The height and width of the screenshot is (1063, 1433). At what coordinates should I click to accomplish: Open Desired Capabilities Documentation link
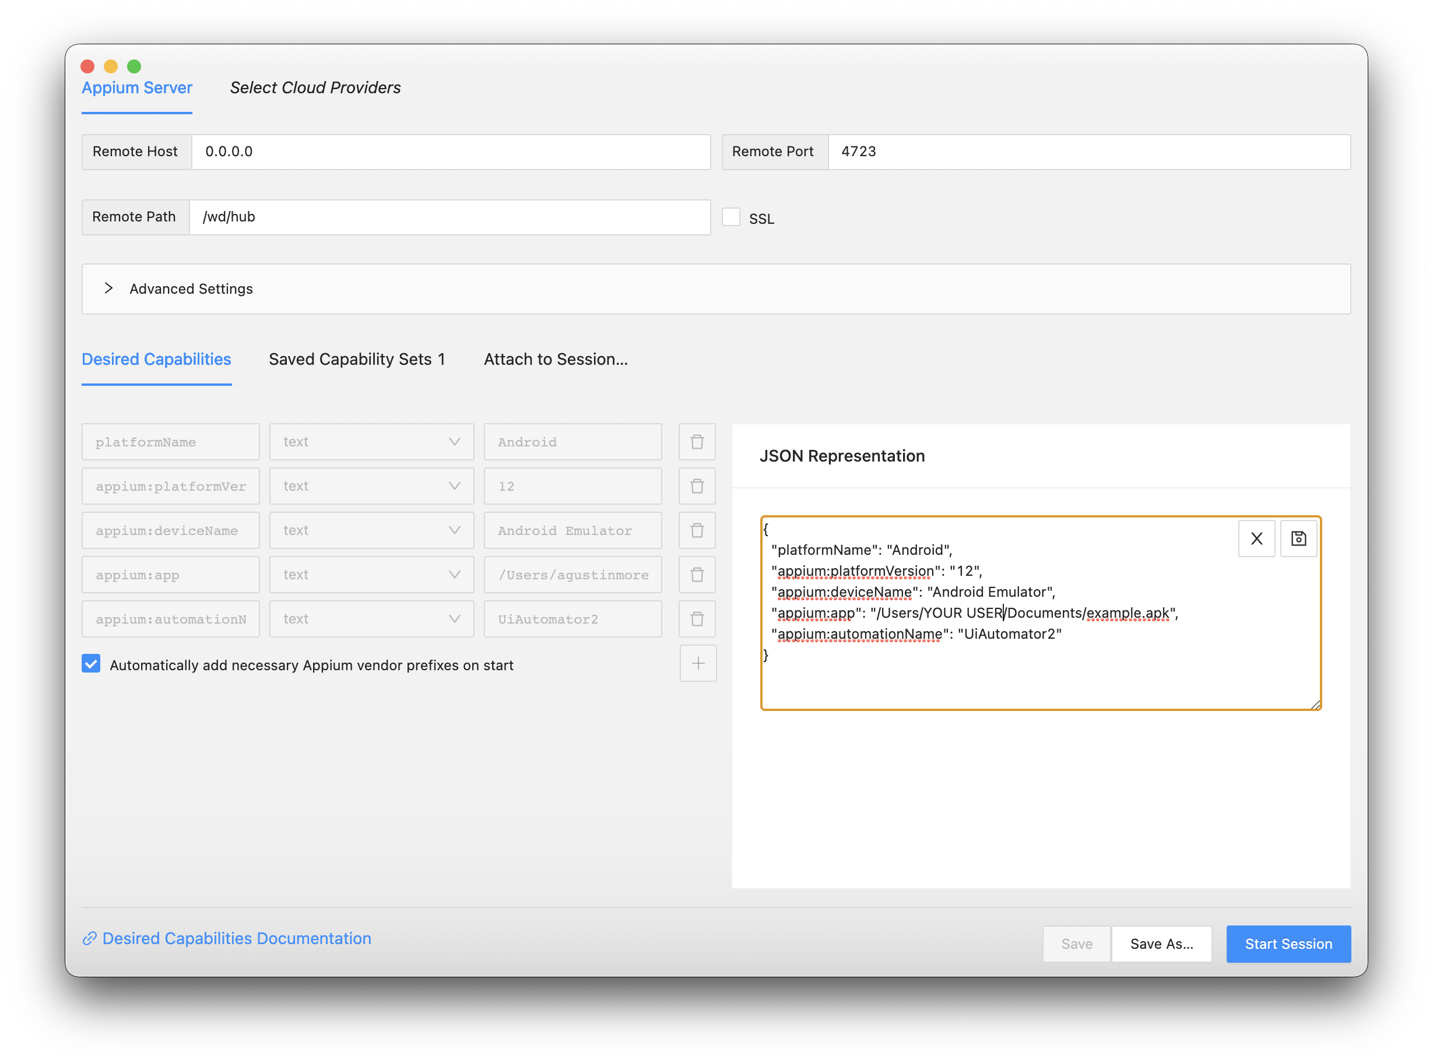pyautogui.click(x=236, y=938)
